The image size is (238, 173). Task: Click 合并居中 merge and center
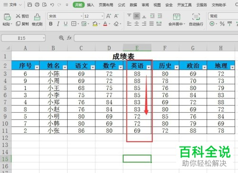tap(177, 19)
